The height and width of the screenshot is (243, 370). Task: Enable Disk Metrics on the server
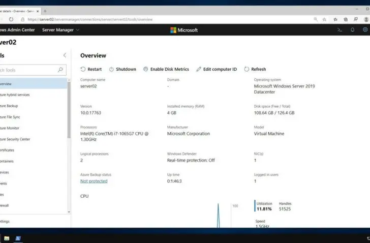pos(166,69)
